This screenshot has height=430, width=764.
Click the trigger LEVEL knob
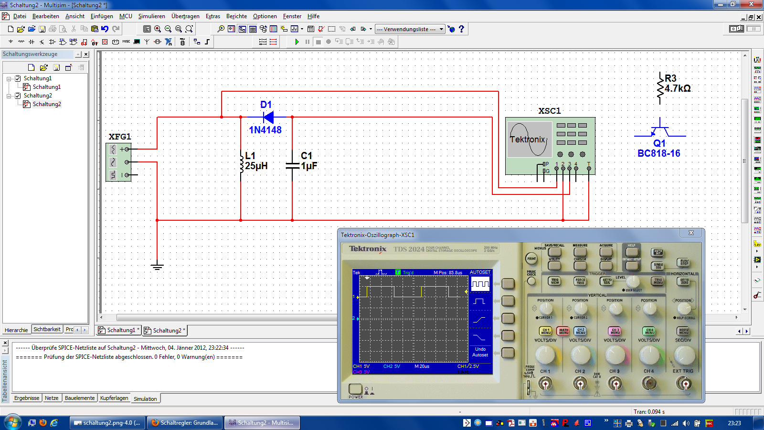pos(633,281)
